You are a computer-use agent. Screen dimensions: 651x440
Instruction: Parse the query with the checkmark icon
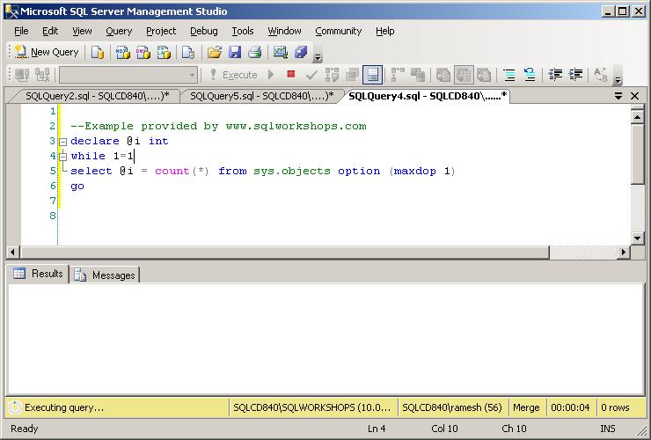pyautogui.click(x=311, y=75)
